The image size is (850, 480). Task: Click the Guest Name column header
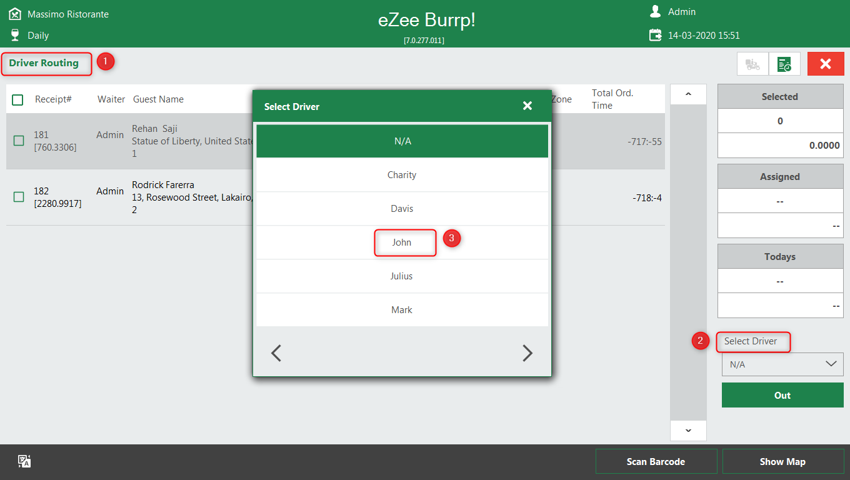click(x=158, y=99)
